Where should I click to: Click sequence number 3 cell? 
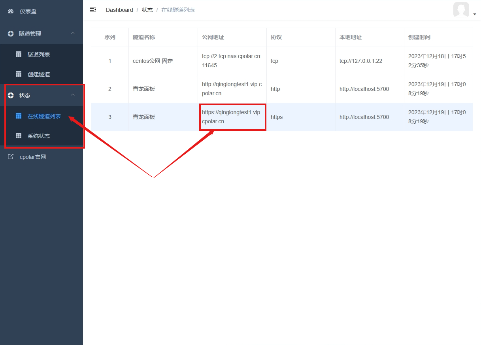(110, 117)
